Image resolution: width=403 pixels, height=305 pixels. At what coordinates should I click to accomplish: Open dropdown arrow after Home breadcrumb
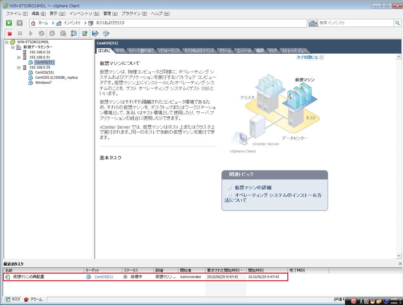click(x=54, y=23)
